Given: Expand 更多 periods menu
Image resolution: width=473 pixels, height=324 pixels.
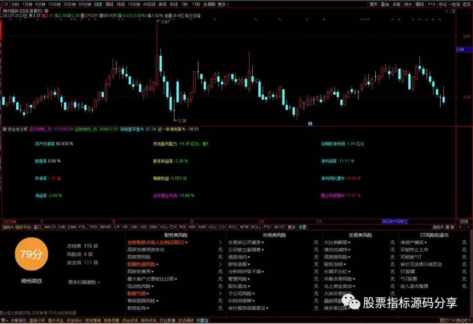Looking at the screenshot, I should (223, 4).
